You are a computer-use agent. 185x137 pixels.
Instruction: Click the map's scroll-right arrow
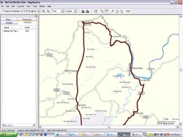[x=177, y=127]
